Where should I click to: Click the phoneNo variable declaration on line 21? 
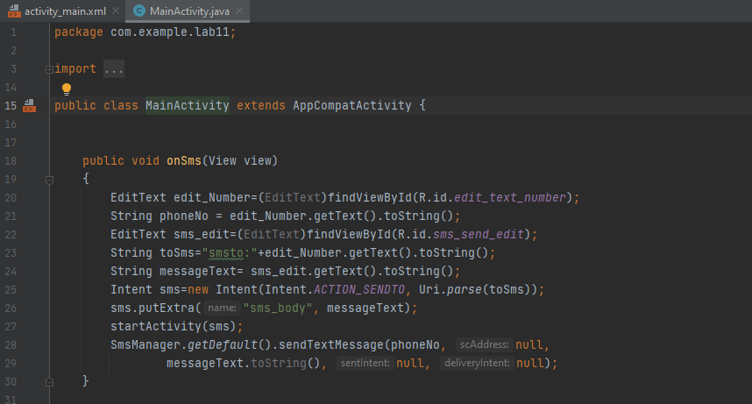point(184,216)
